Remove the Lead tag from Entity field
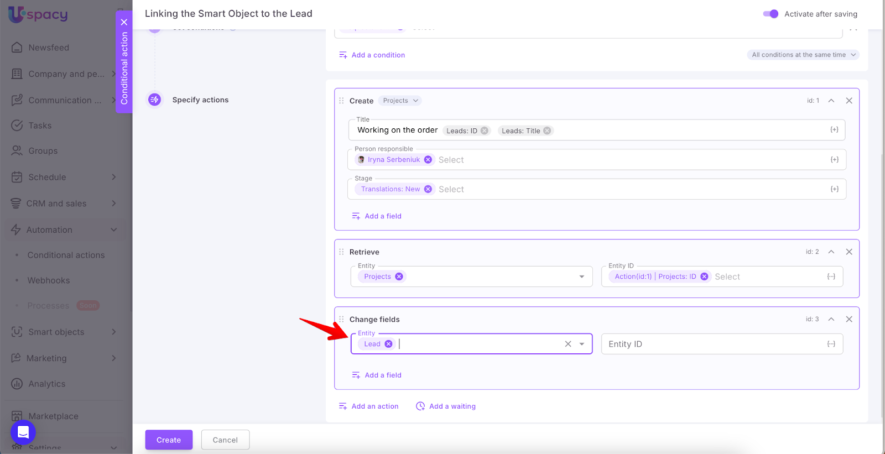The image size is (885, 454). point(388,344)
